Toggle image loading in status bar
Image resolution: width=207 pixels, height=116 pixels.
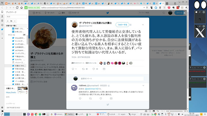[x=154, y=111]
